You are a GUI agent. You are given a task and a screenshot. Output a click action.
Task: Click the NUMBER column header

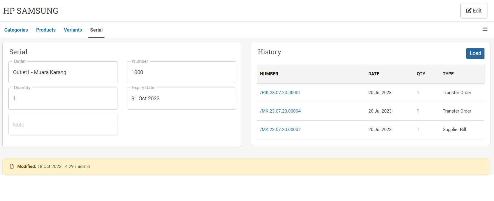click(269, 74)
